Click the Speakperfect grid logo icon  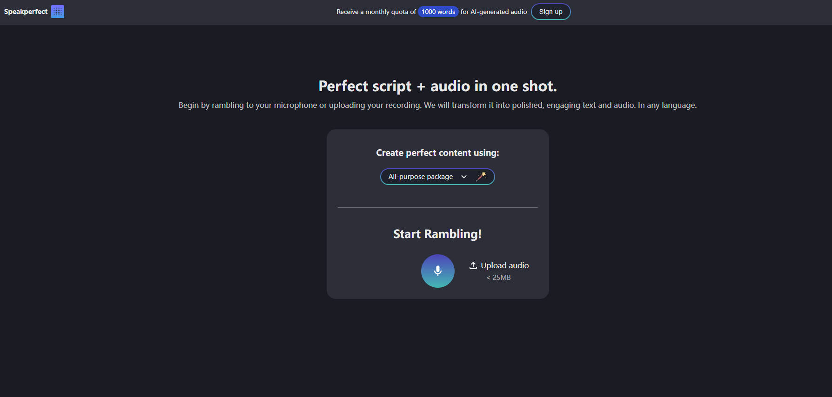click(58, 12)
